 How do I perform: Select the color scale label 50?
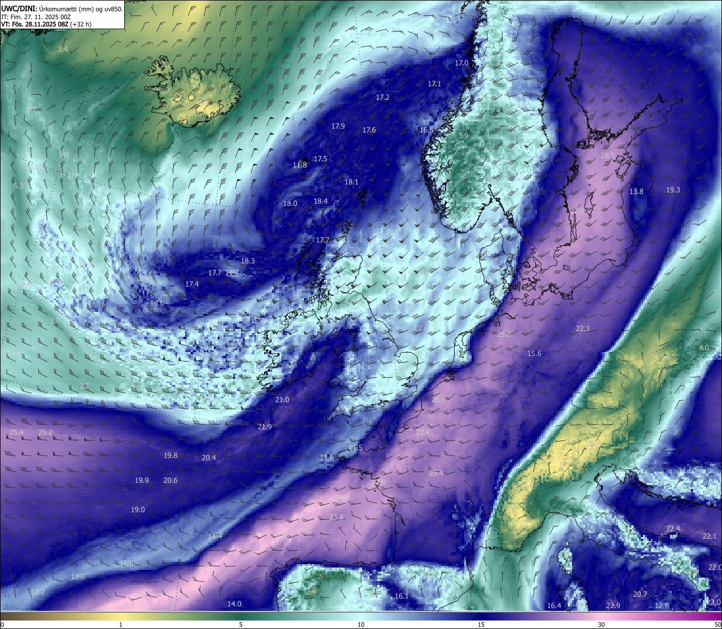pyautogui.click(x=717, y=624)
